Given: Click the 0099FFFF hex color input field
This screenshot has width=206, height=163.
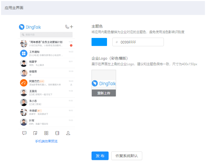Looking at the screenshot, I should coord(138,42).
